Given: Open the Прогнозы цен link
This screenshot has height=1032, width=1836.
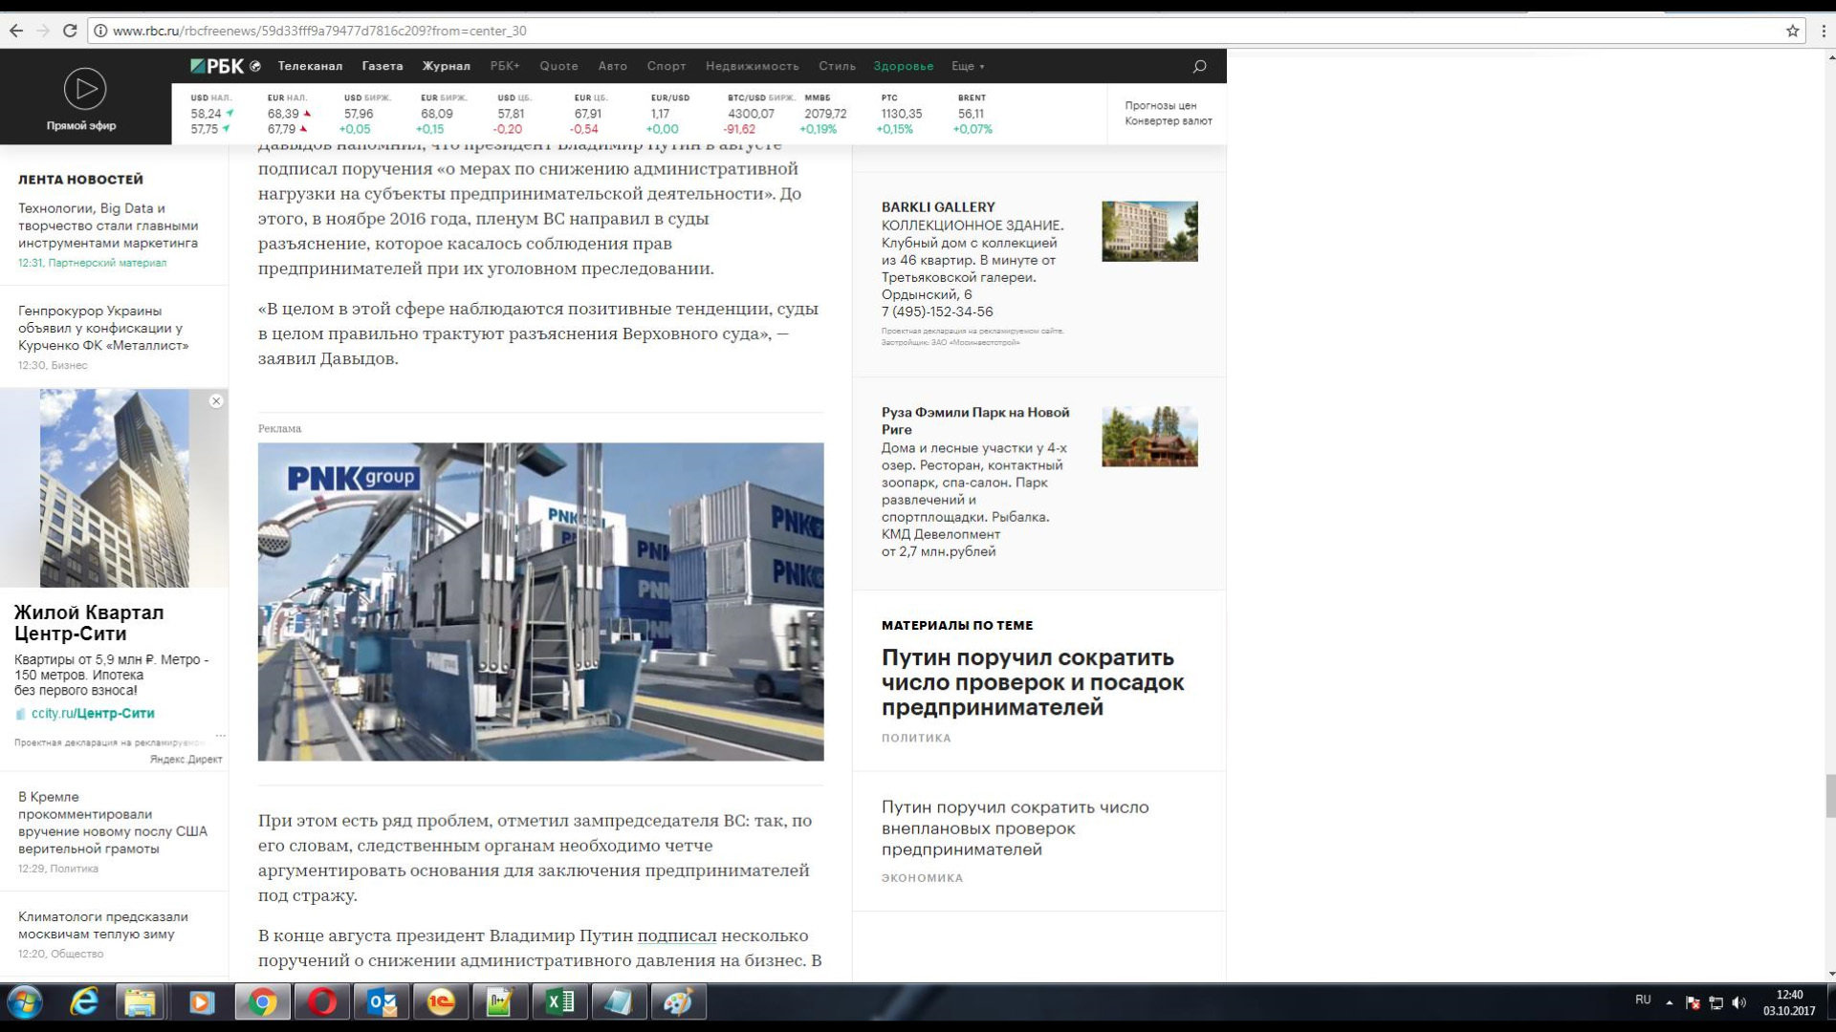Looking at the screenshot, I should pos(1160,105).
